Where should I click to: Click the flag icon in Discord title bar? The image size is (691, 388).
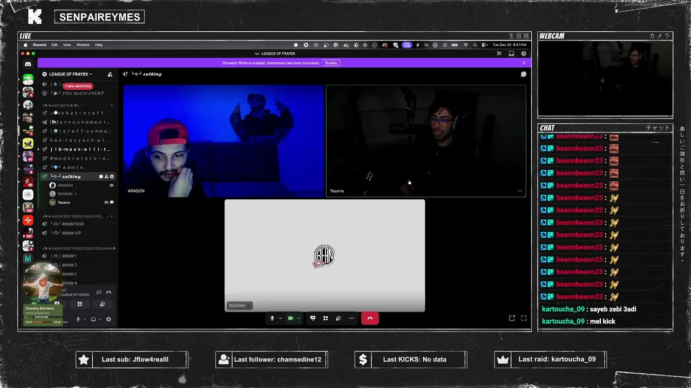tap(499, 54)
